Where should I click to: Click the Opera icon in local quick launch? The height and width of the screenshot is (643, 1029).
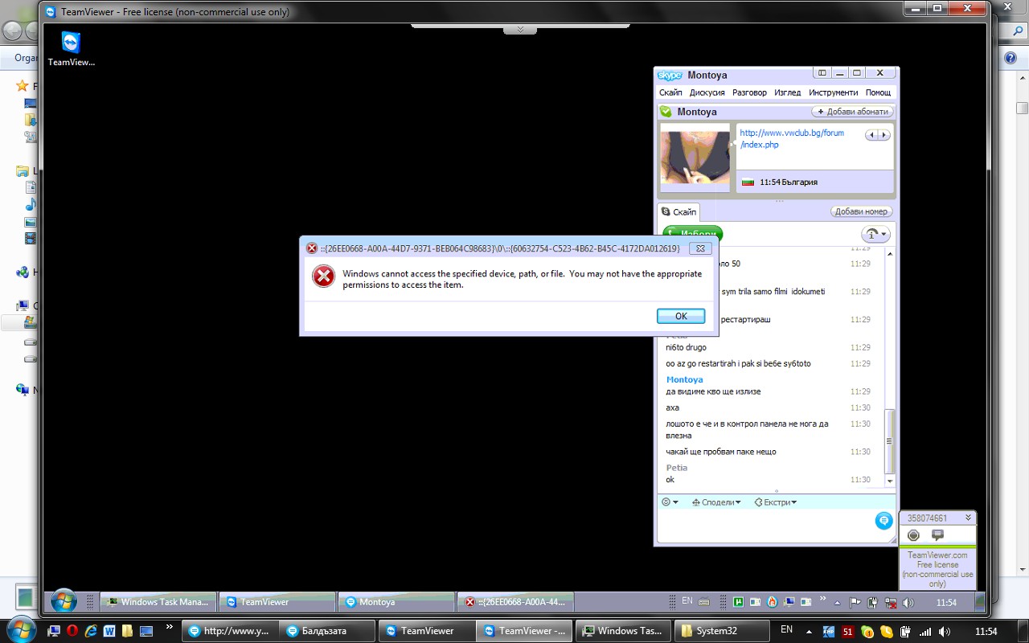click(72, 631)
